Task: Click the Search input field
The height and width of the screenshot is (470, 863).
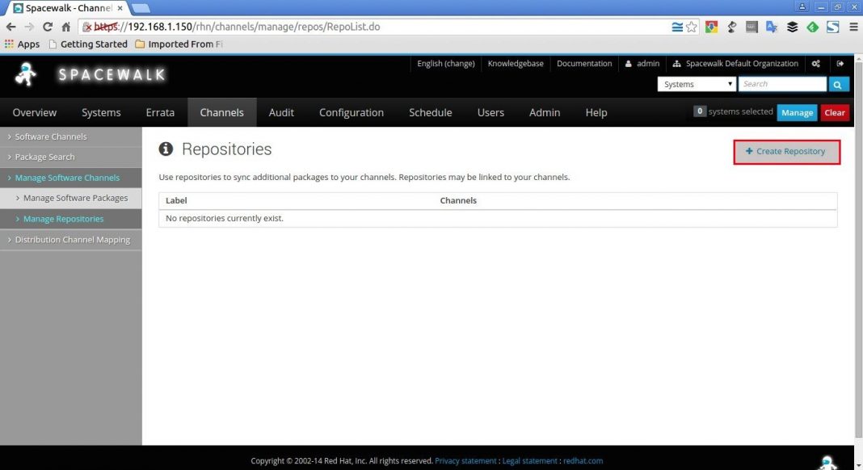Action: pyautogui.click(x=781, y=83)
